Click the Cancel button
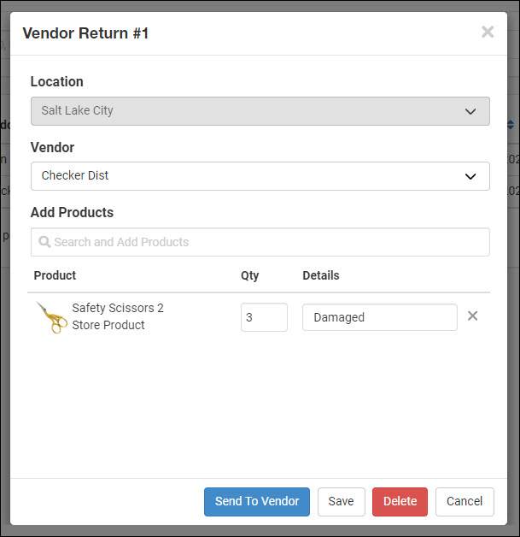 [x=464, y=502]
